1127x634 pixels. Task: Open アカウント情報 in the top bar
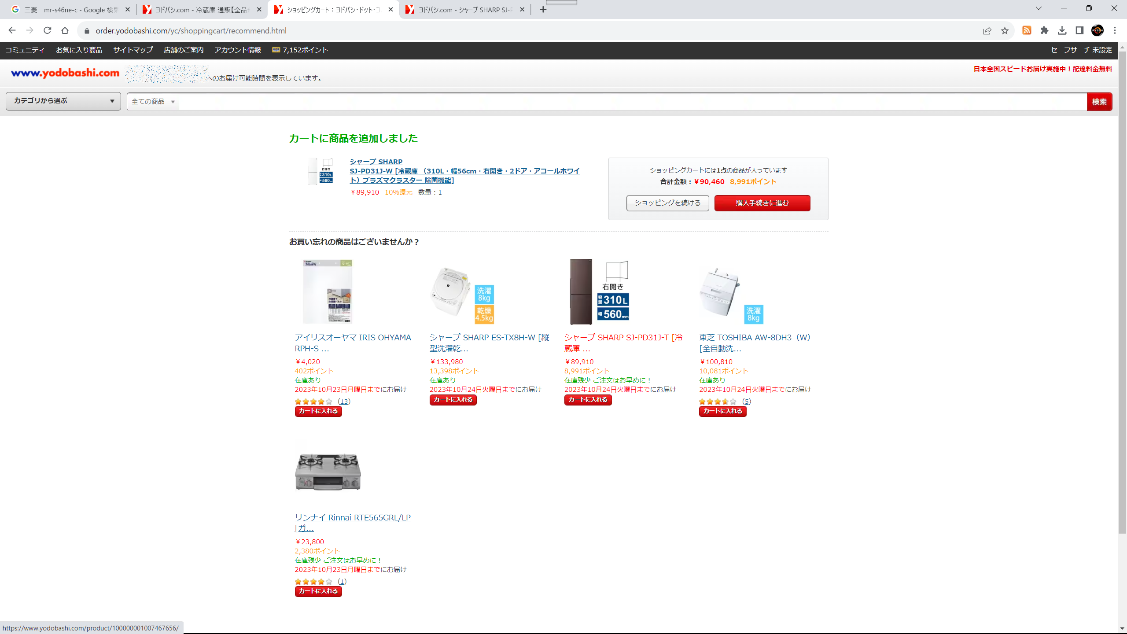coord(238,50)
